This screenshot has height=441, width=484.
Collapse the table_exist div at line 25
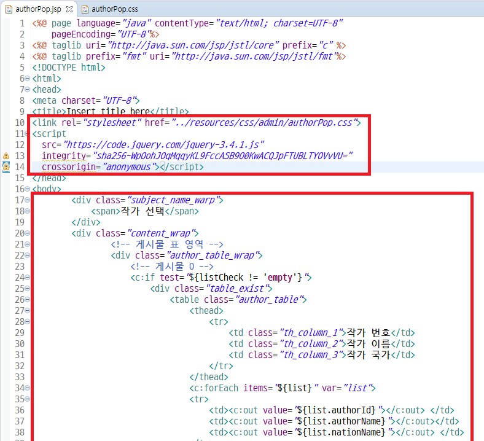[27, 288]
